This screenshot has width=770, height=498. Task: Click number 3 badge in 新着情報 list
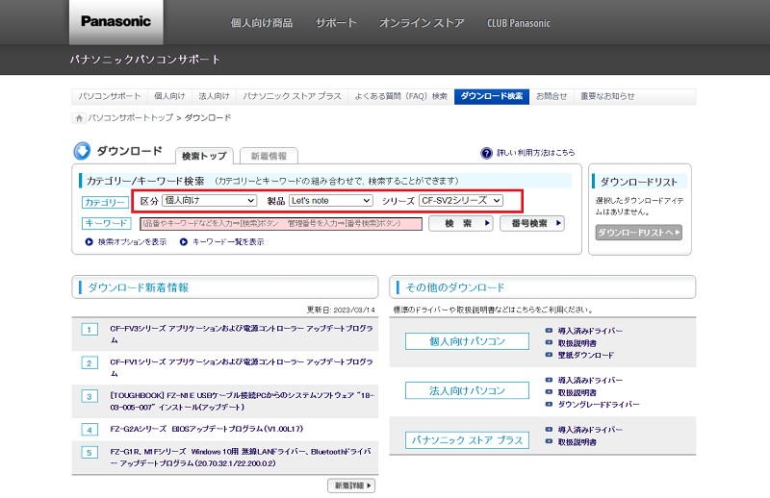coord(90,396)
